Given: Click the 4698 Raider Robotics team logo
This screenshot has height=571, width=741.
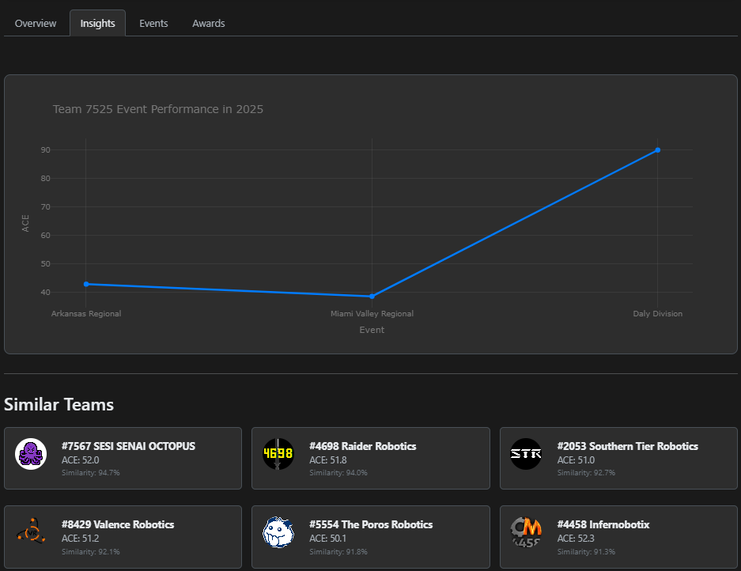Looking at the screenshot, I should point(278,454).
